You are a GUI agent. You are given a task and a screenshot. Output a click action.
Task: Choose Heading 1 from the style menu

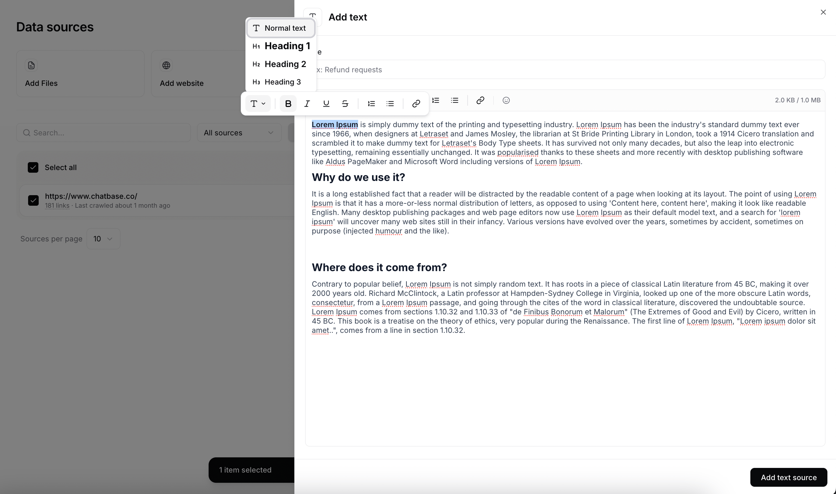click(281, 46)
